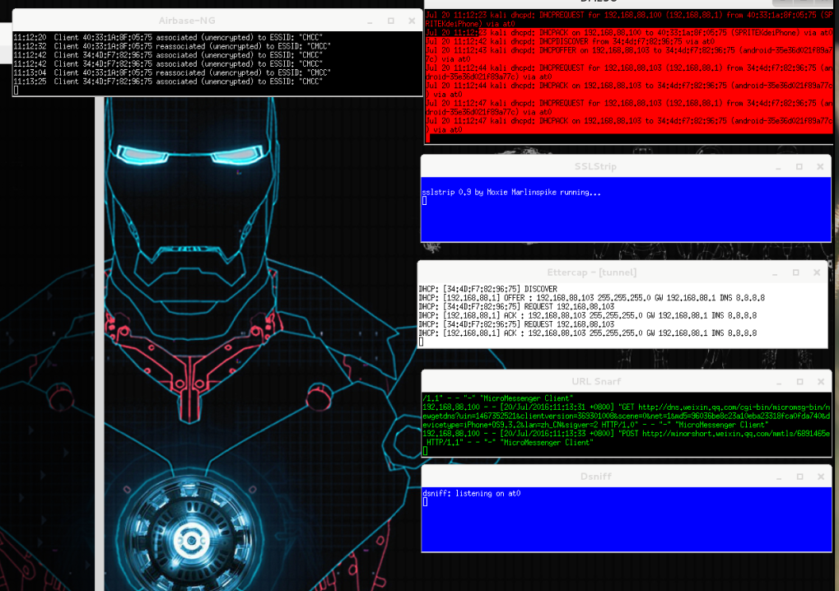
Task: Minimize the SSLStrip window
Action: pos(778,167)
